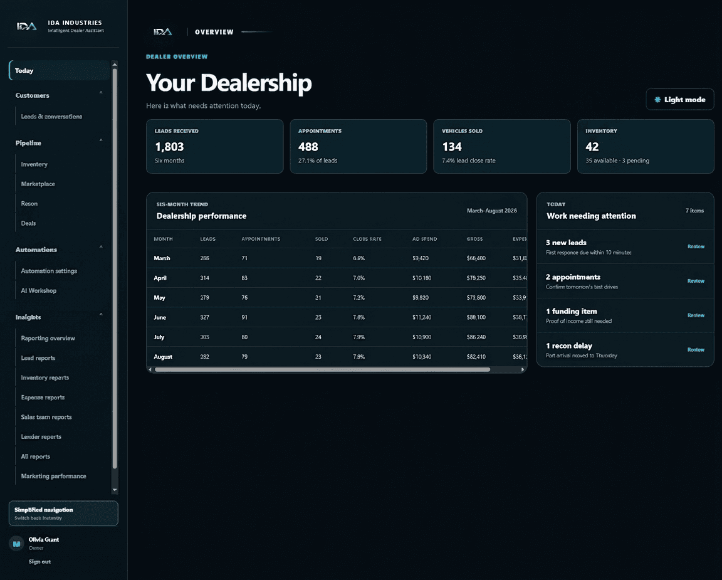Open Expense reports

[x=43, y=398]
